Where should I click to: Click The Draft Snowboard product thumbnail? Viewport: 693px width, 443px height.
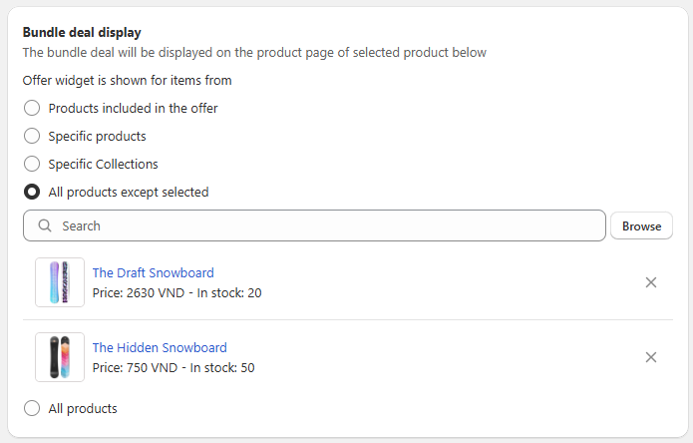coord(60,282)
